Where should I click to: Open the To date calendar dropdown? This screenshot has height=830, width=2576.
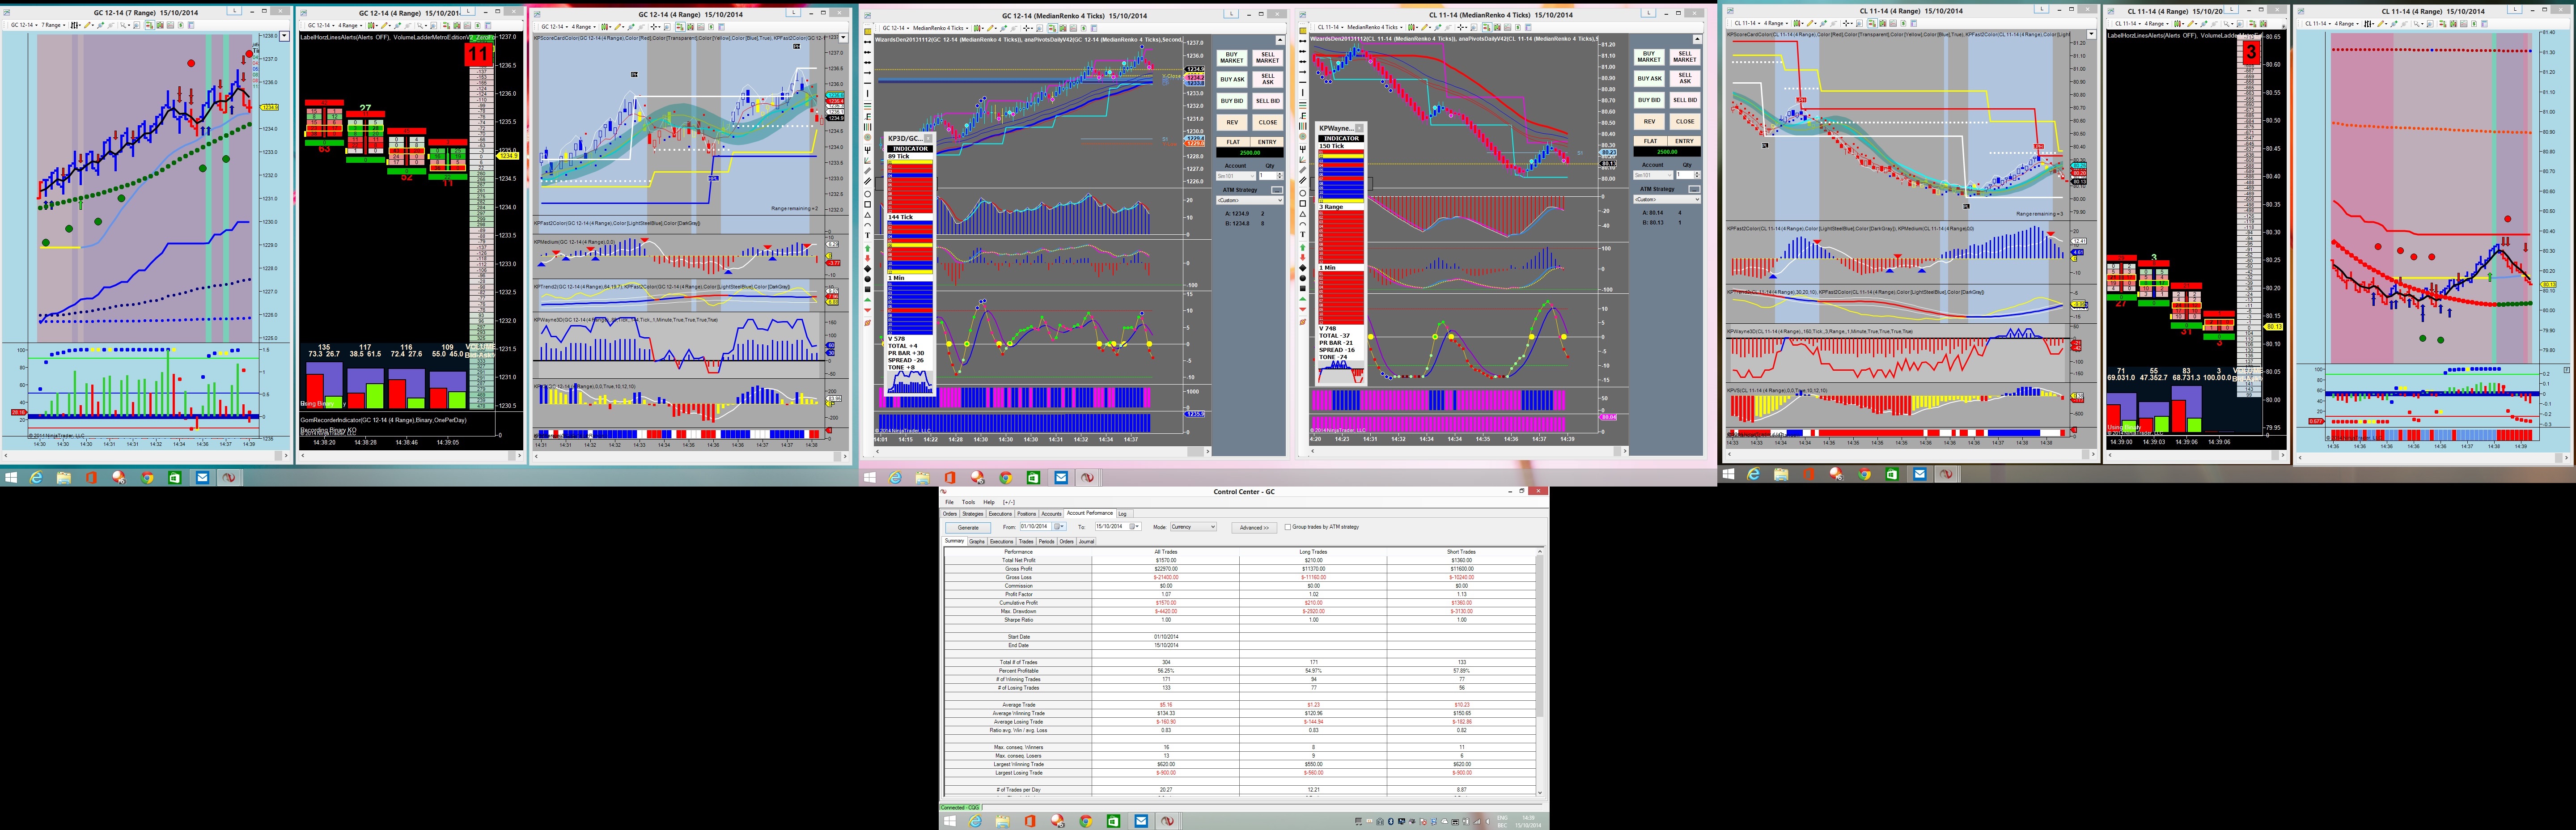click(x=1135, y=527)
